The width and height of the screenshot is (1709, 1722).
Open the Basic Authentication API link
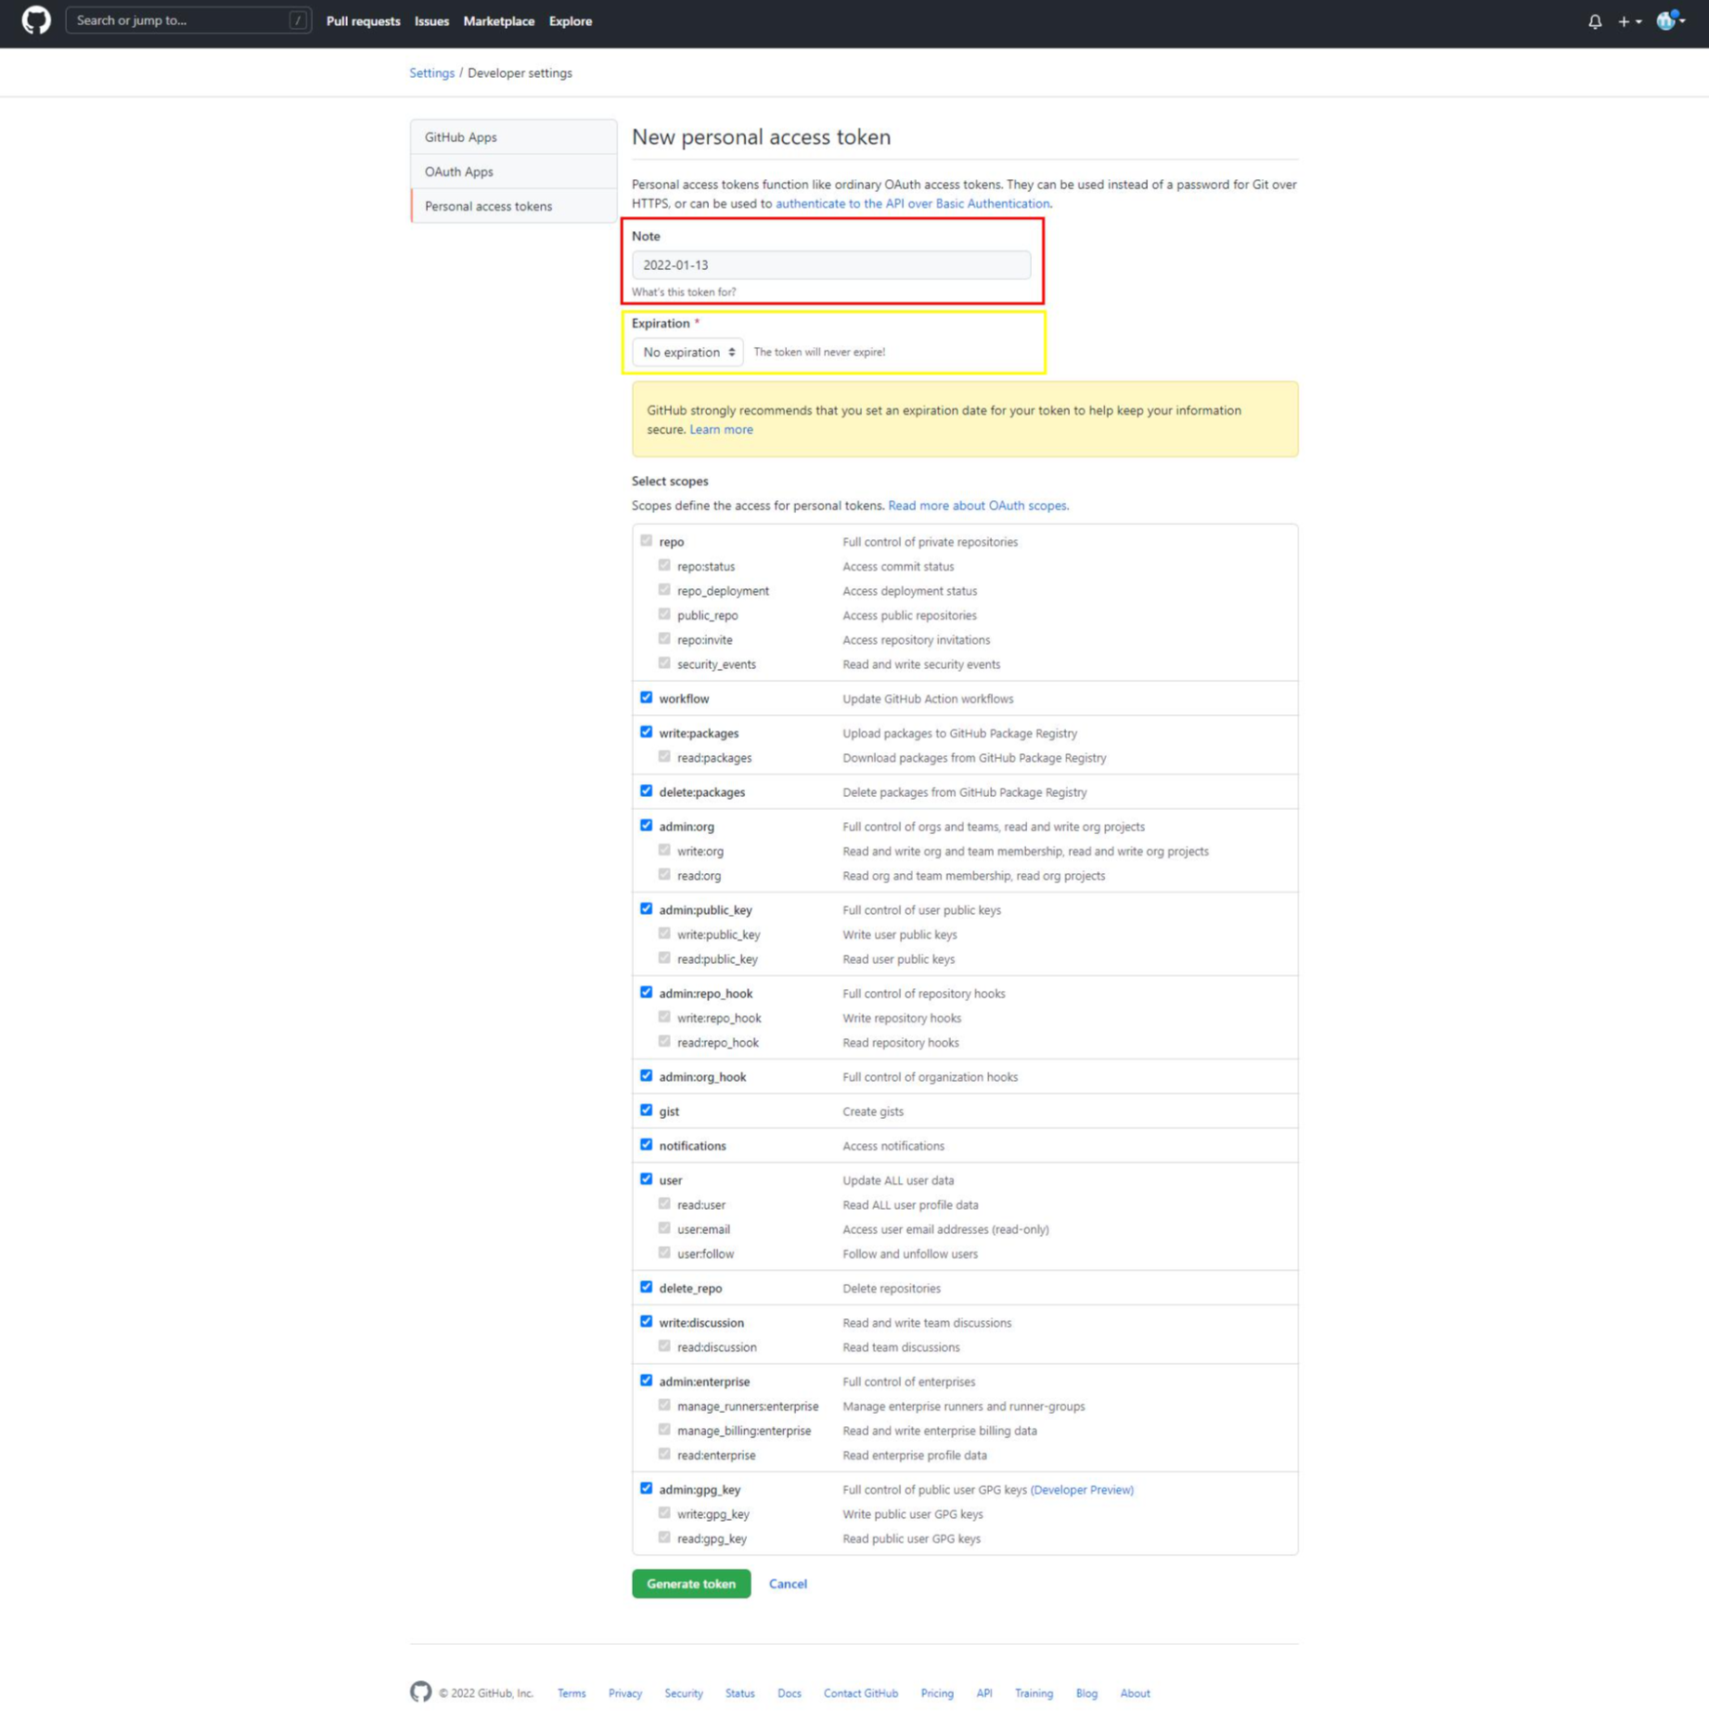click(x=913, y=204)
